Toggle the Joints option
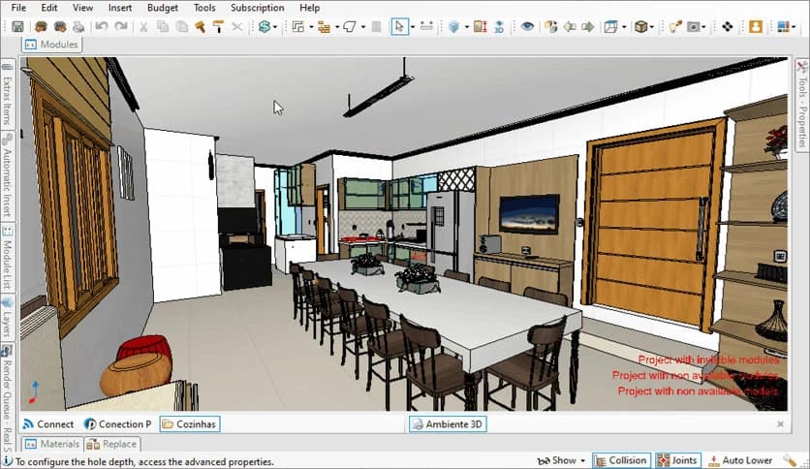 [x=678, y=461]
